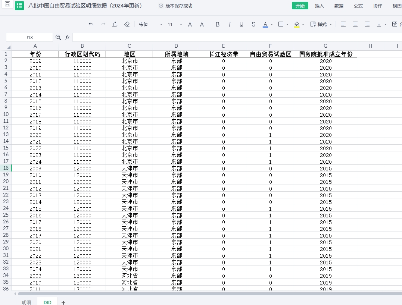The image size is (402, 305).
Task: Add a new sheet with plus button
Action: click(x=63, y=302)
